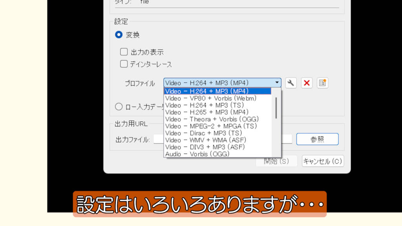Click the red X delete profile icon
Viewport: 402px width, 226px height.
coord(307,83)
